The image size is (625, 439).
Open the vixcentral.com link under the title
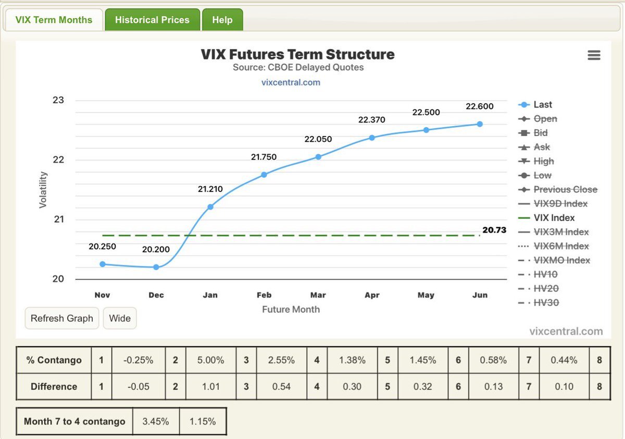[291, 82]
